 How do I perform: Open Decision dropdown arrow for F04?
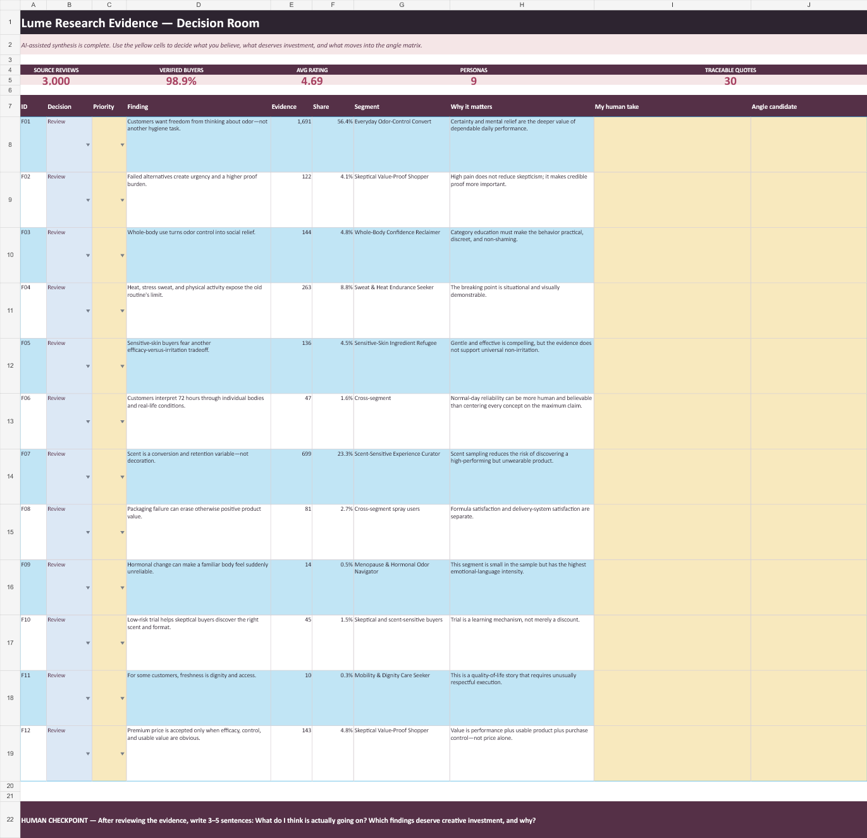point(88,311)
